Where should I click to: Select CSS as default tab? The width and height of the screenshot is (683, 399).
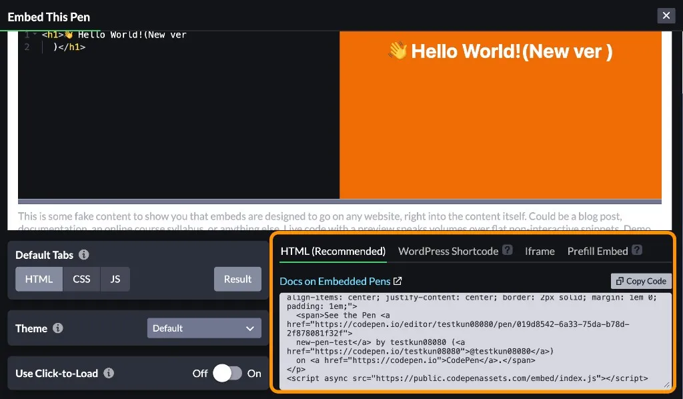pos(81,279)
